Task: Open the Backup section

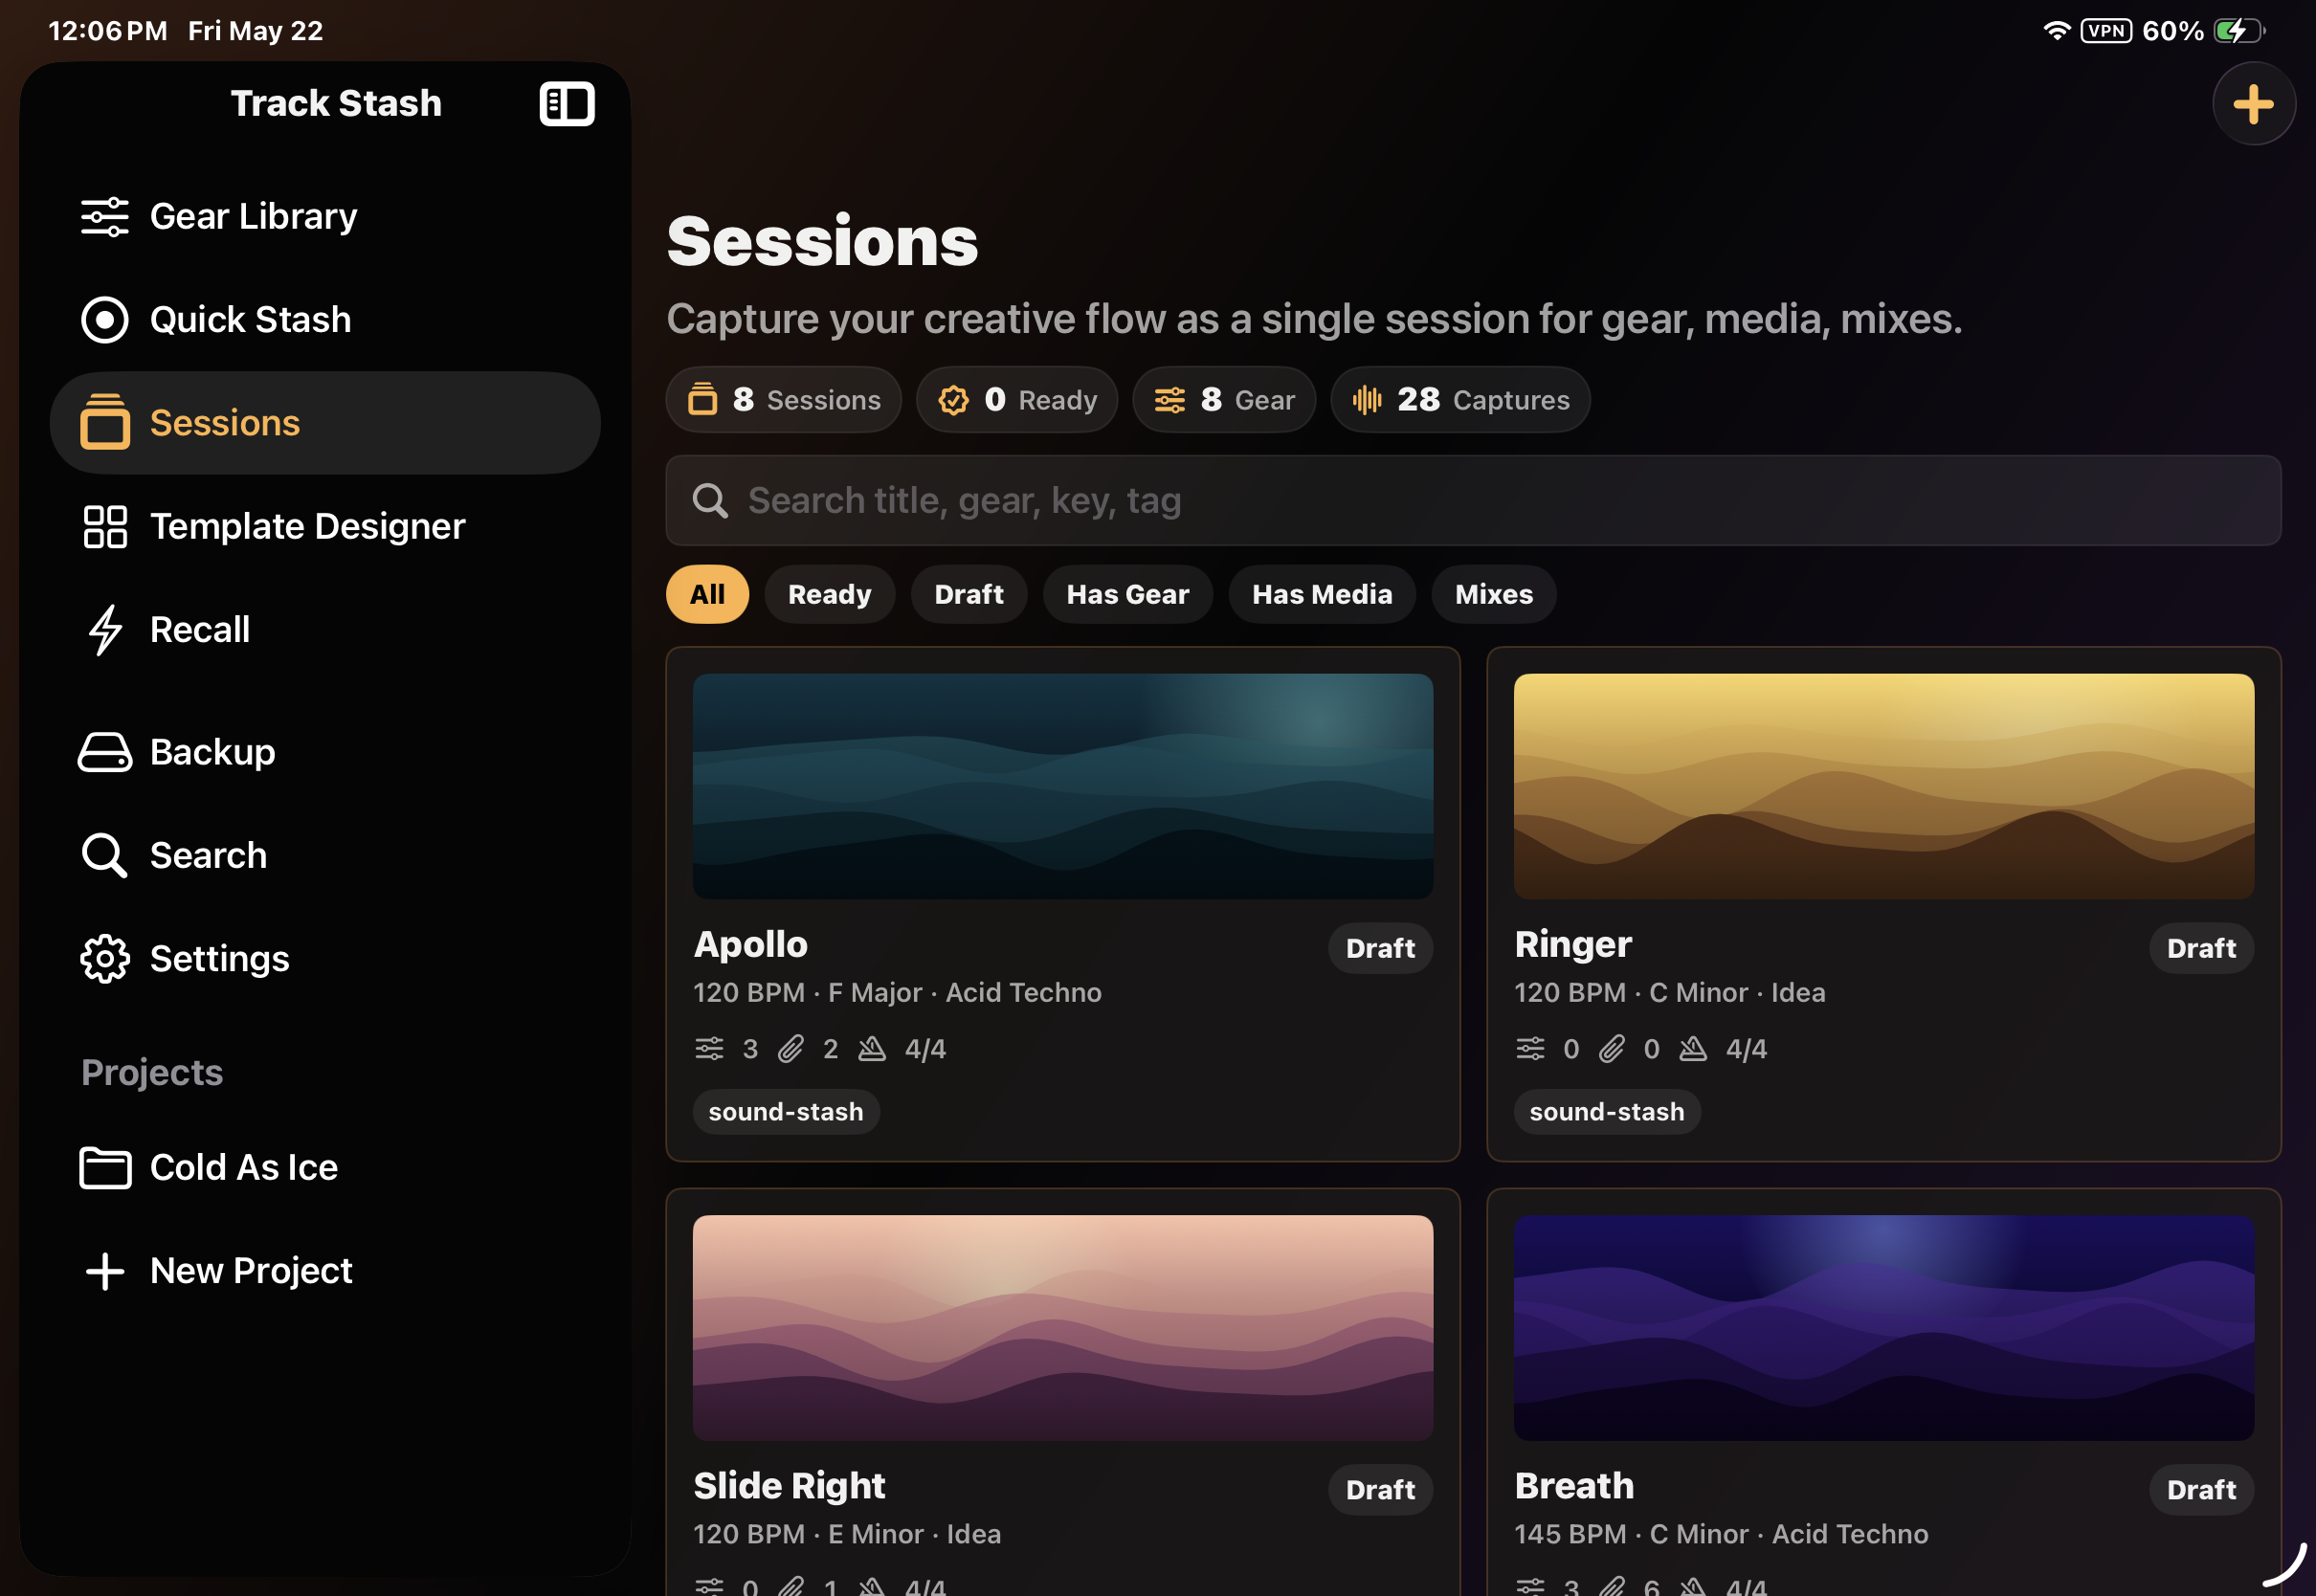Action: (x=325, y=752)
